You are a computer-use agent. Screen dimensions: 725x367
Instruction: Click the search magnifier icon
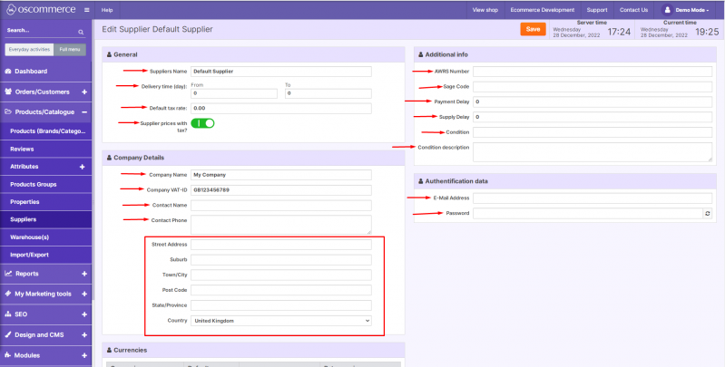click(81, 32)
